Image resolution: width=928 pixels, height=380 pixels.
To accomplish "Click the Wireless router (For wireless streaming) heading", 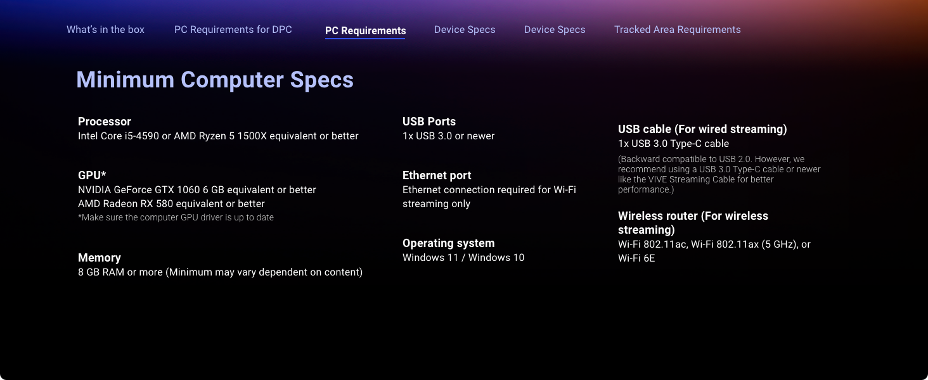I will pos(693,223).
